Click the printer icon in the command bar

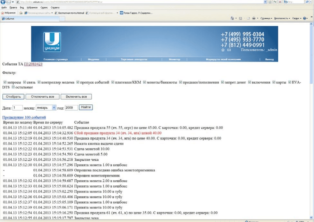(x=253, y=18)
